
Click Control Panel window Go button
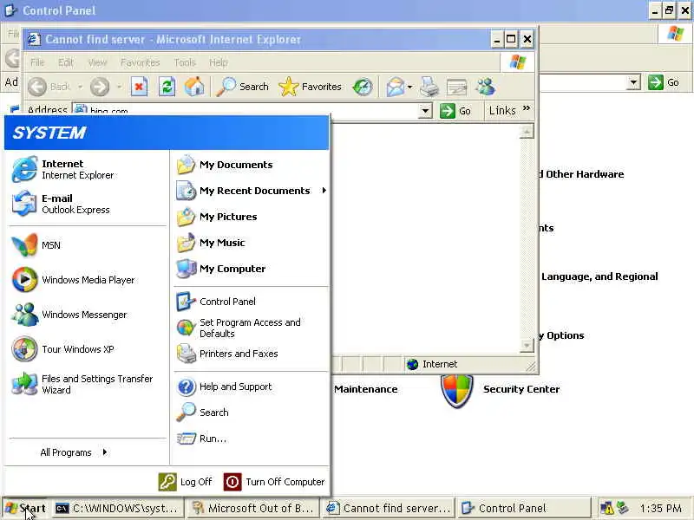[664, 82]
